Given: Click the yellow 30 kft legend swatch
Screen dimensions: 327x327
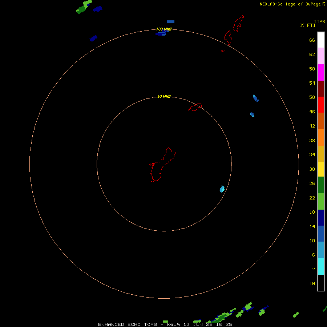Looking at the screenshot, I should pos(321,169).
